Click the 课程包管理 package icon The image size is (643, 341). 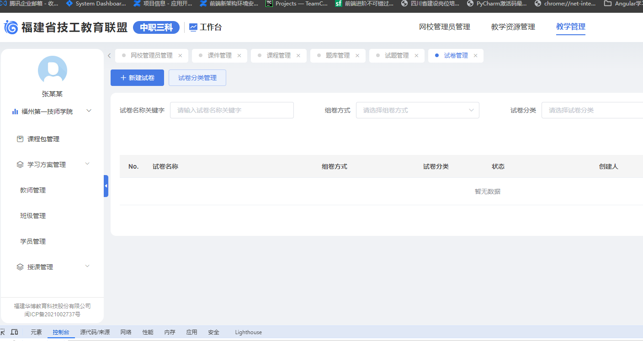click(20, 139)
